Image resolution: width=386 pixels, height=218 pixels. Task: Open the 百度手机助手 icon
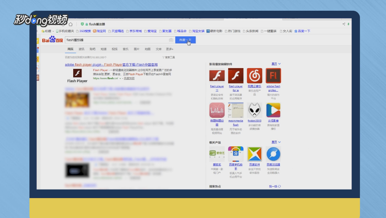coord(236,154)
